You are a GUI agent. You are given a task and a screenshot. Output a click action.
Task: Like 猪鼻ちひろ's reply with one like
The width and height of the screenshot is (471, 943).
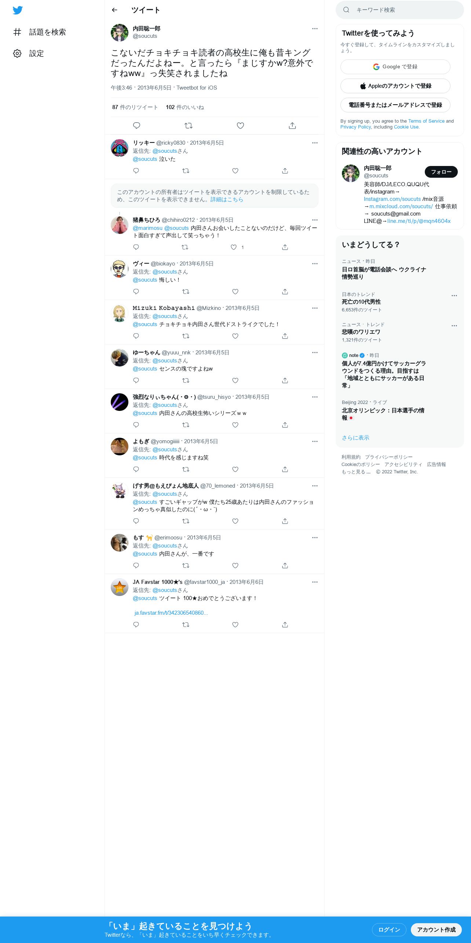pyautogui.click(x=234, y=247)
